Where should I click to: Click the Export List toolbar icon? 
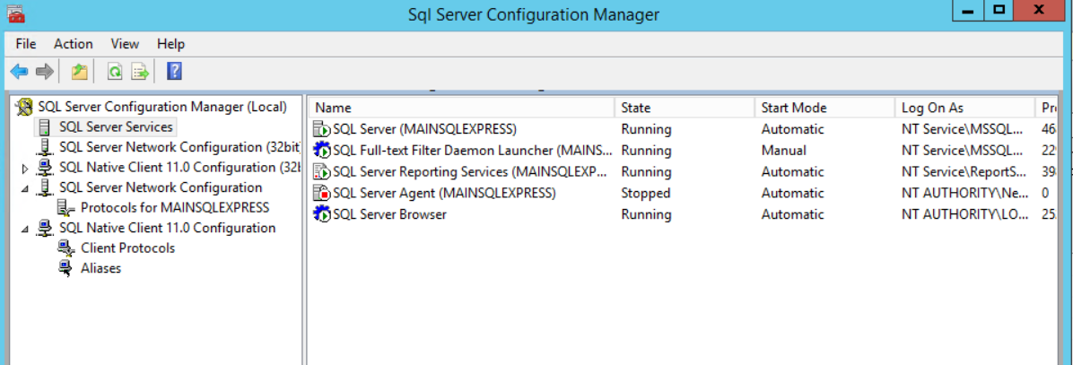pyautogui.click(x=140, y=72)
